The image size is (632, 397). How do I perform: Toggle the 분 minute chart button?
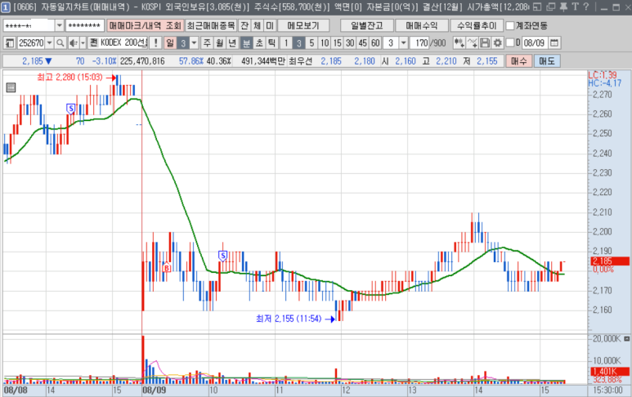click(246, 42)
